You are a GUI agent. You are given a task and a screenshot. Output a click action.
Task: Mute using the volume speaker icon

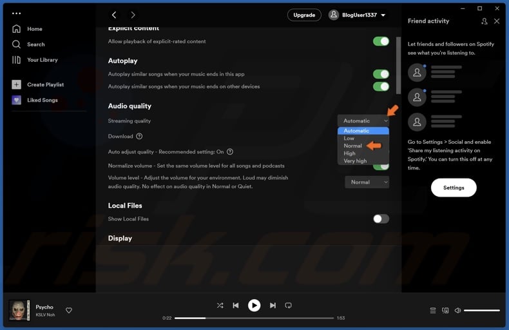[457, 311]
